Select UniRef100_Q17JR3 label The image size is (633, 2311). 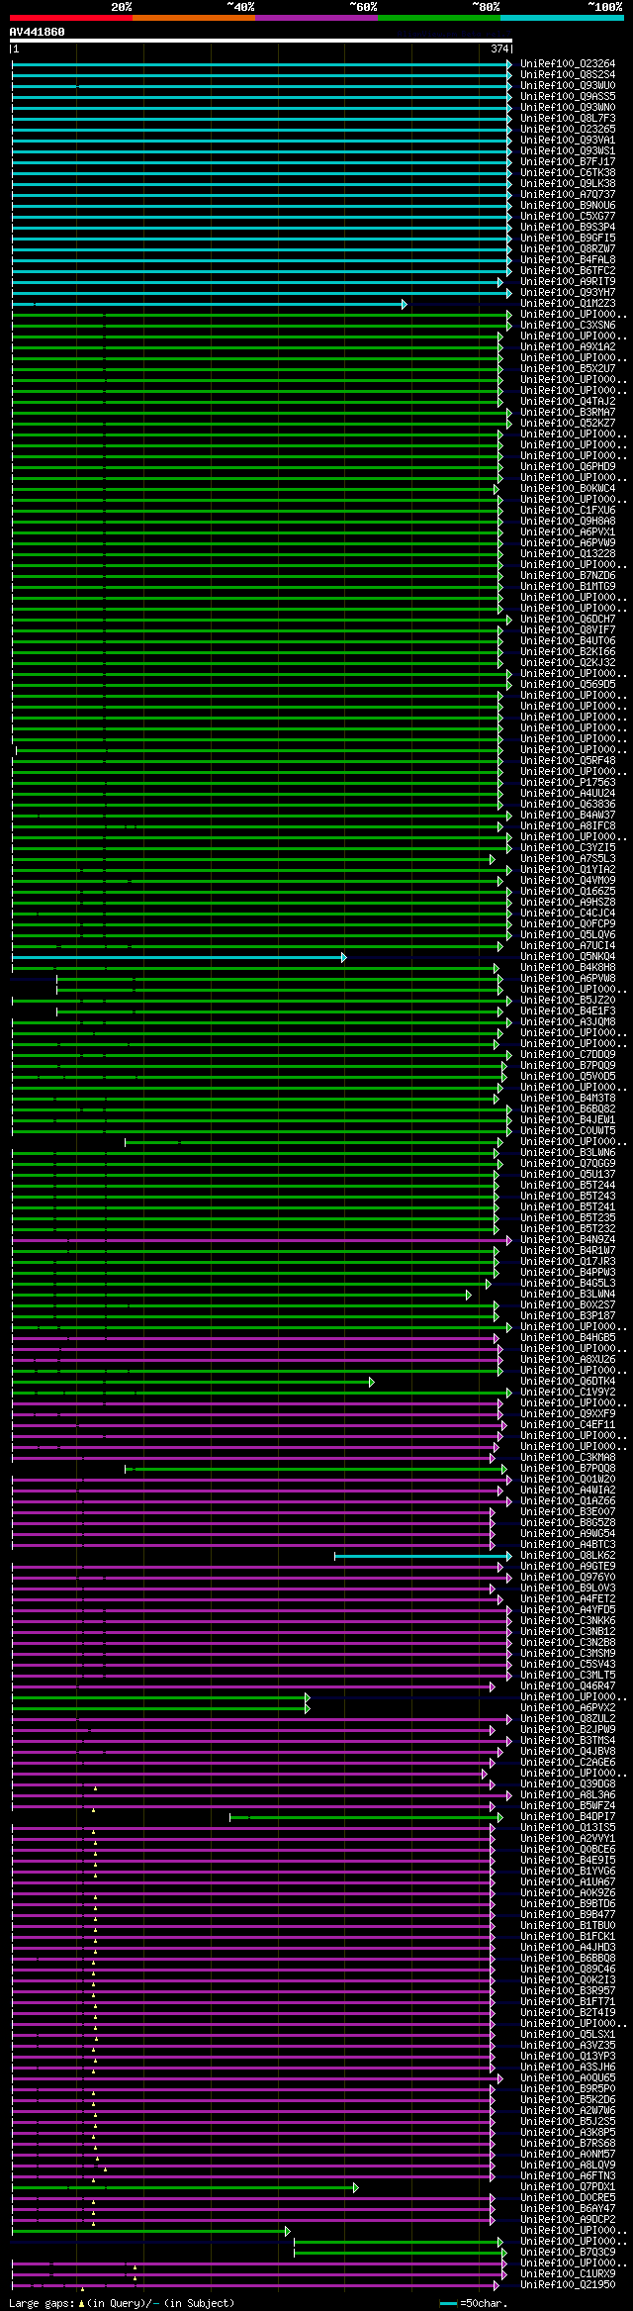tap(568, 1261)
